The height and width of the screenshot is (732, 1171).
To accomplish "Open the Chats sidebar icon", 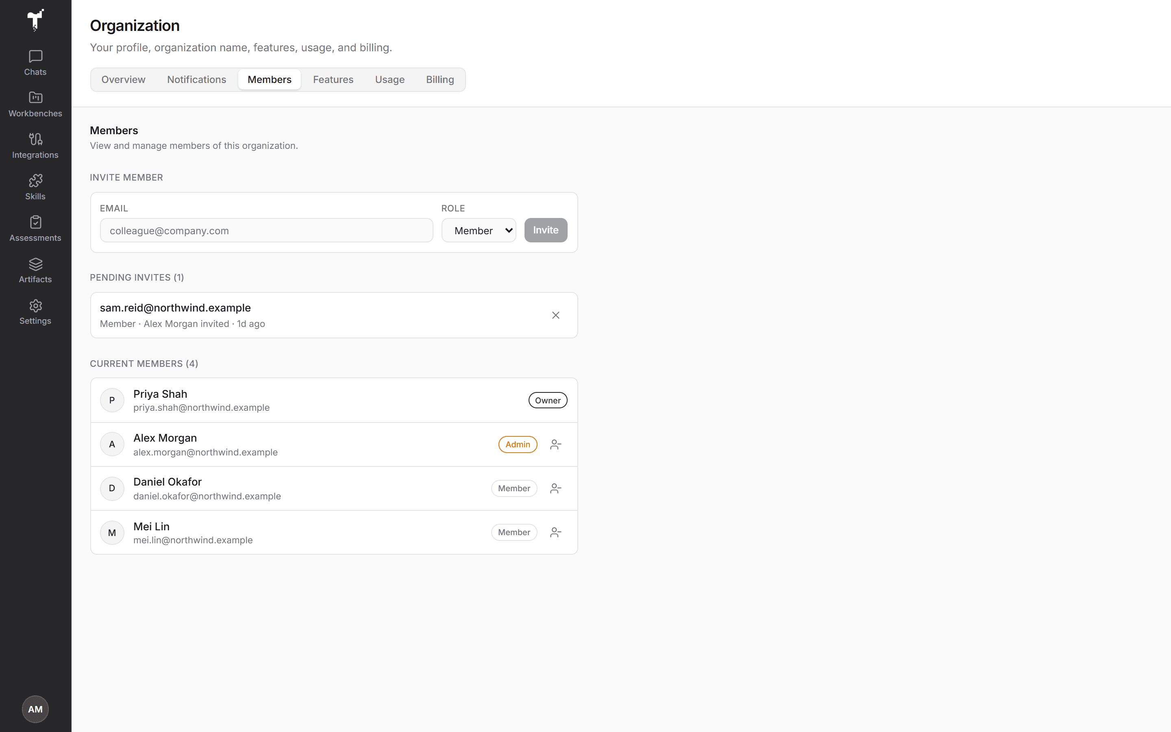I will 35,63.
